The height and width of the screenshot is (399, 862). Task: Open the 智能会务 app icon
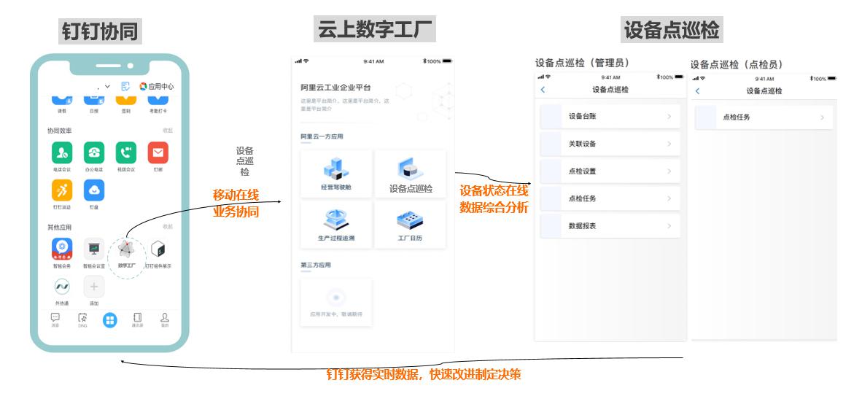[61, 249]
